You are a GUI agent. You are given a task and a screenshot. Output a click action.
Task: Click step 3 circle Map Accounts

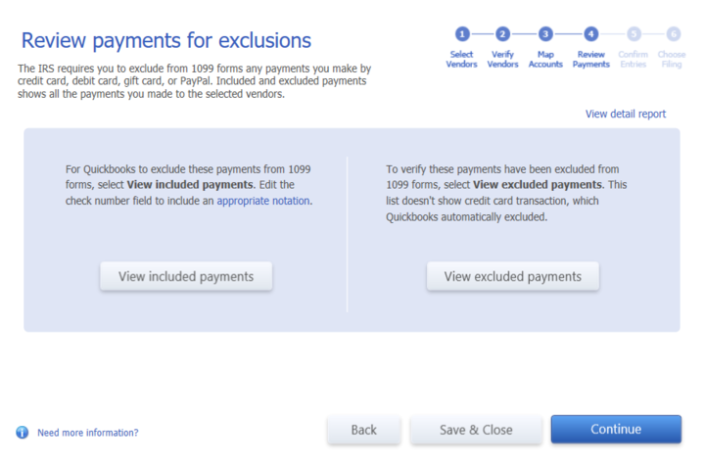(x=545, y=33)
